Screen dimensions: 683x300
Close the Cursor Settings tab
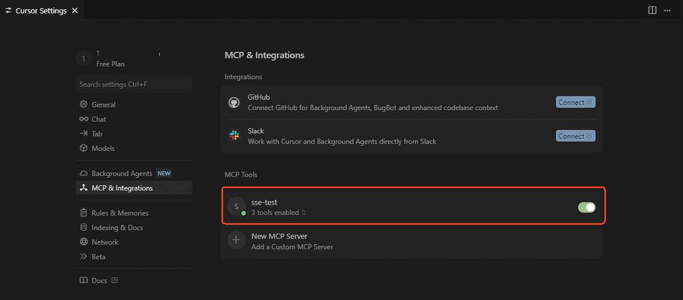pos(75,10)
